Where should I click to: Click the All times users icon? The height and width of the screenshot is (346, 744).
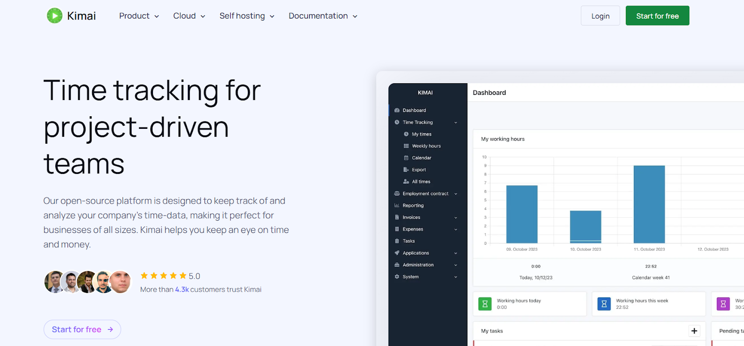click(x=406, y=181)
